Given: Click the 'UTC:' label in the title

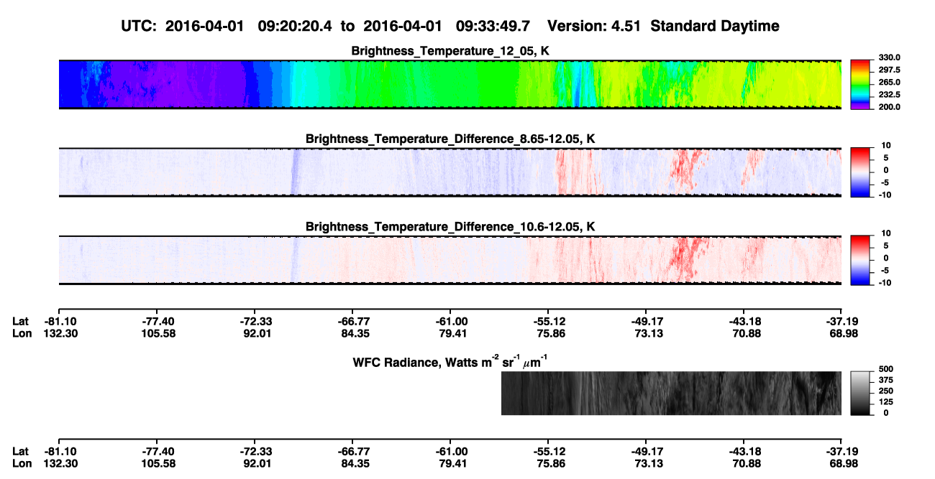Looking at the screenshot, I should click(137, 27).
